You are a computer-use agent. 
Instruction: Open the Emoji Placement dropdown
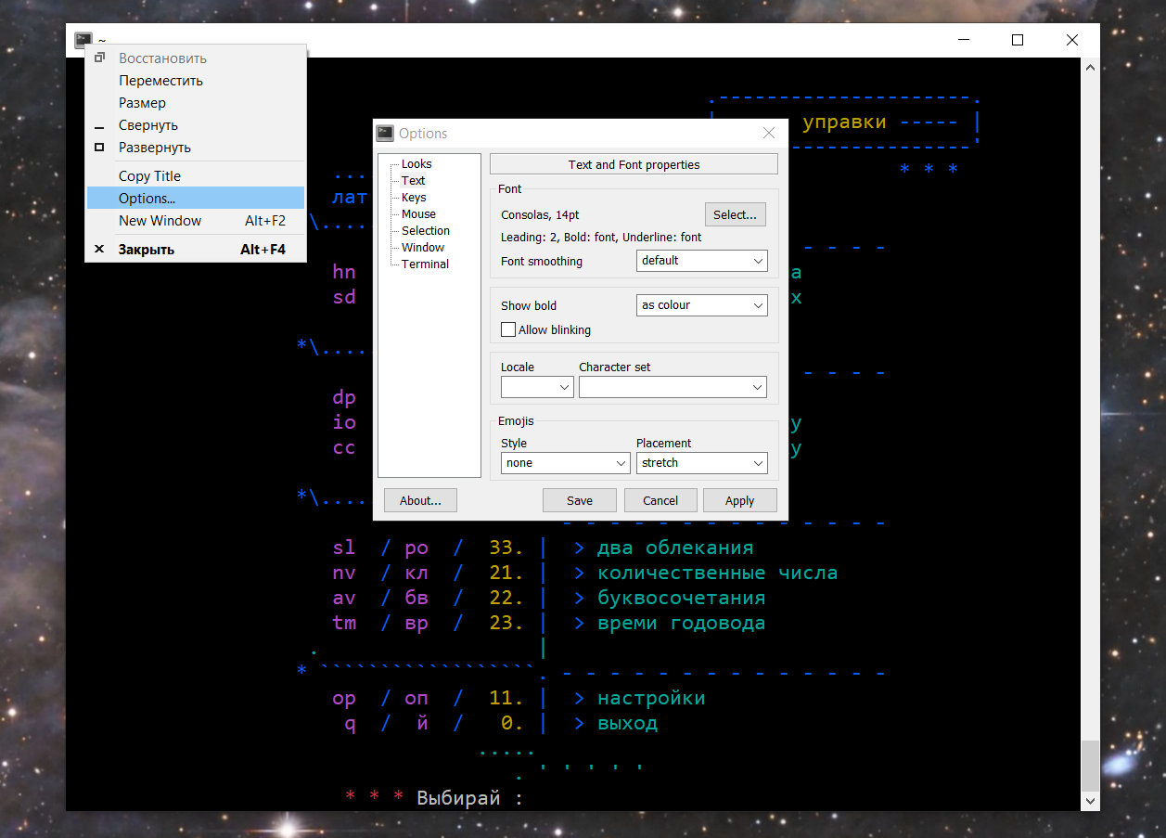tap(701, 462)
